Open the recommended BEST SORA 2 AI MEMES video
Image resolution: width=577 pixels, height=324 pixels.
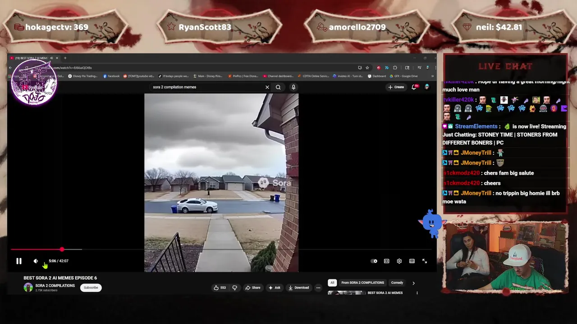point(385,293)
